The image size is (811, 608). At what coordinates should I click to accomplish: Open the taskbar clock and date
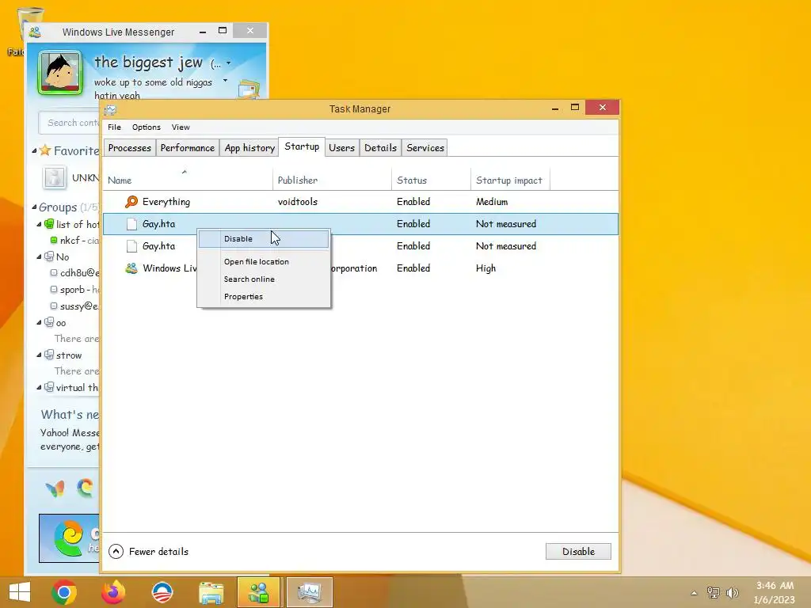(775, 592)
